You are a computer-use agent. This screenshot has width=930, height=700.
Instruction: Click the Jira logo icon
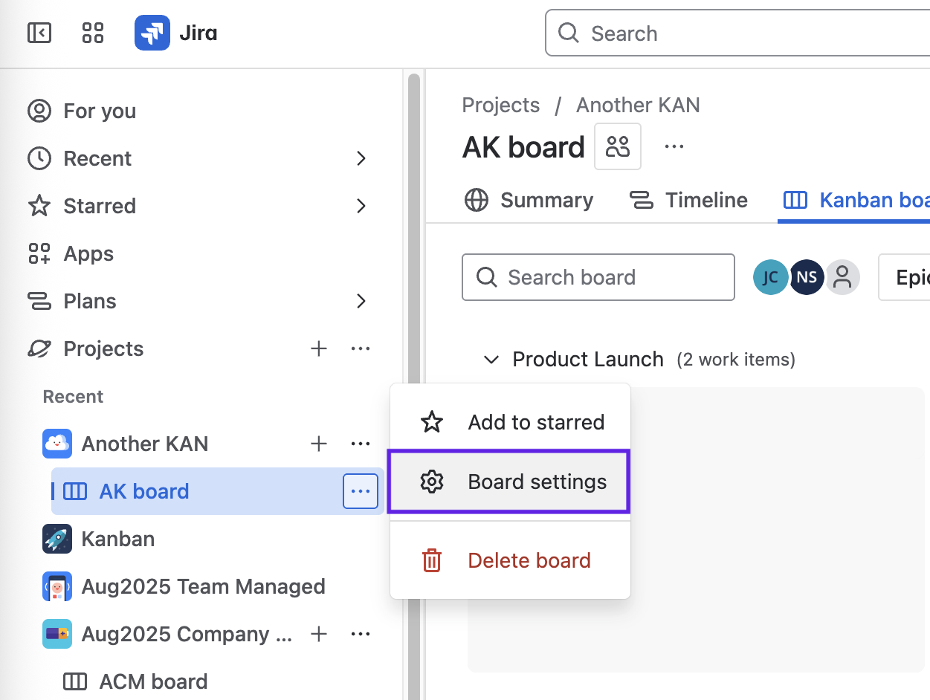point(152,33)
